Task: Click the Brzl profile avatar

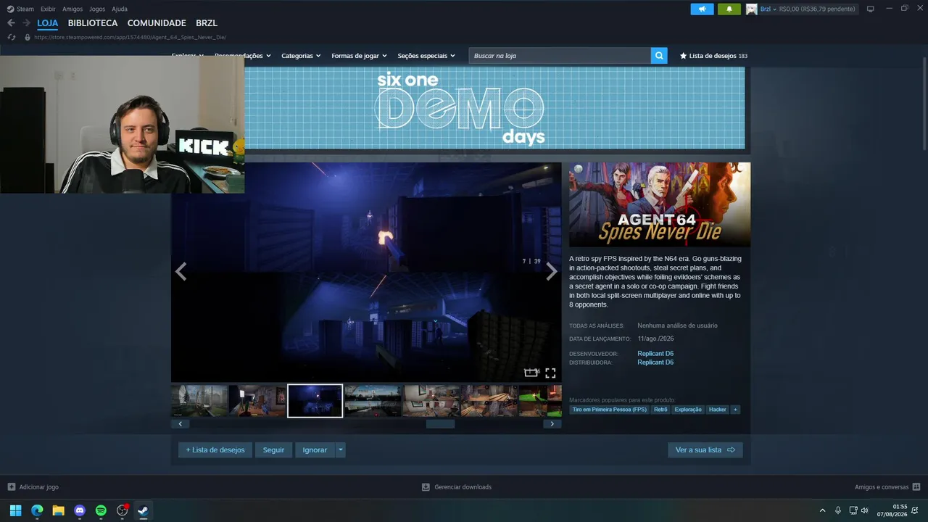Action: point(751,9)
